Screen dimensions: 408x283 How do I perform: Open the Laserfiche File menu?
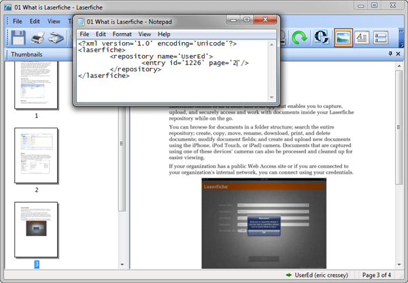click(18, 21)
